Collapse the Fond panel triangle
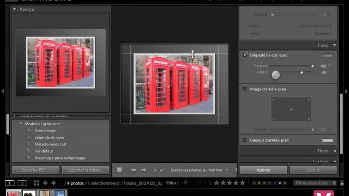This screenshot has height=196, width=349. (334, 45)
